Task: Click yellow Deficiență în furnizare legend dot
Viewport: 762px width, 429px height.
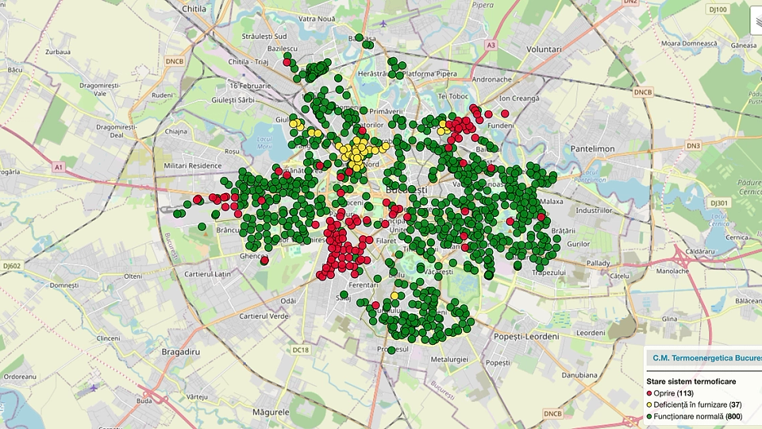Action: point(649,405)
